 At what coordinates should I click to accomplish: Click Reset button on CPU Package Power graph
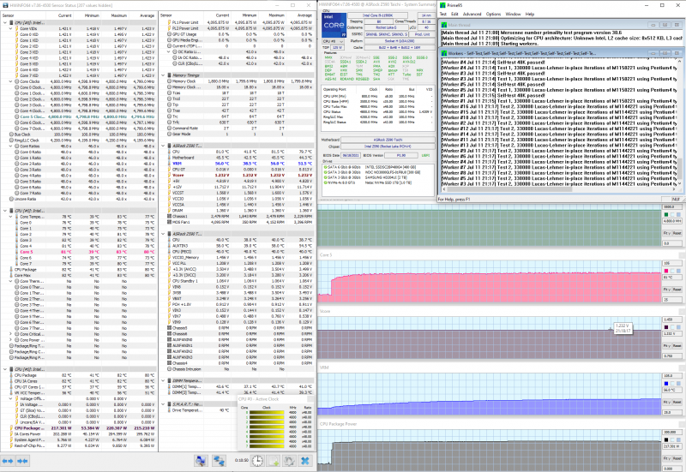[x=677, y=458]
